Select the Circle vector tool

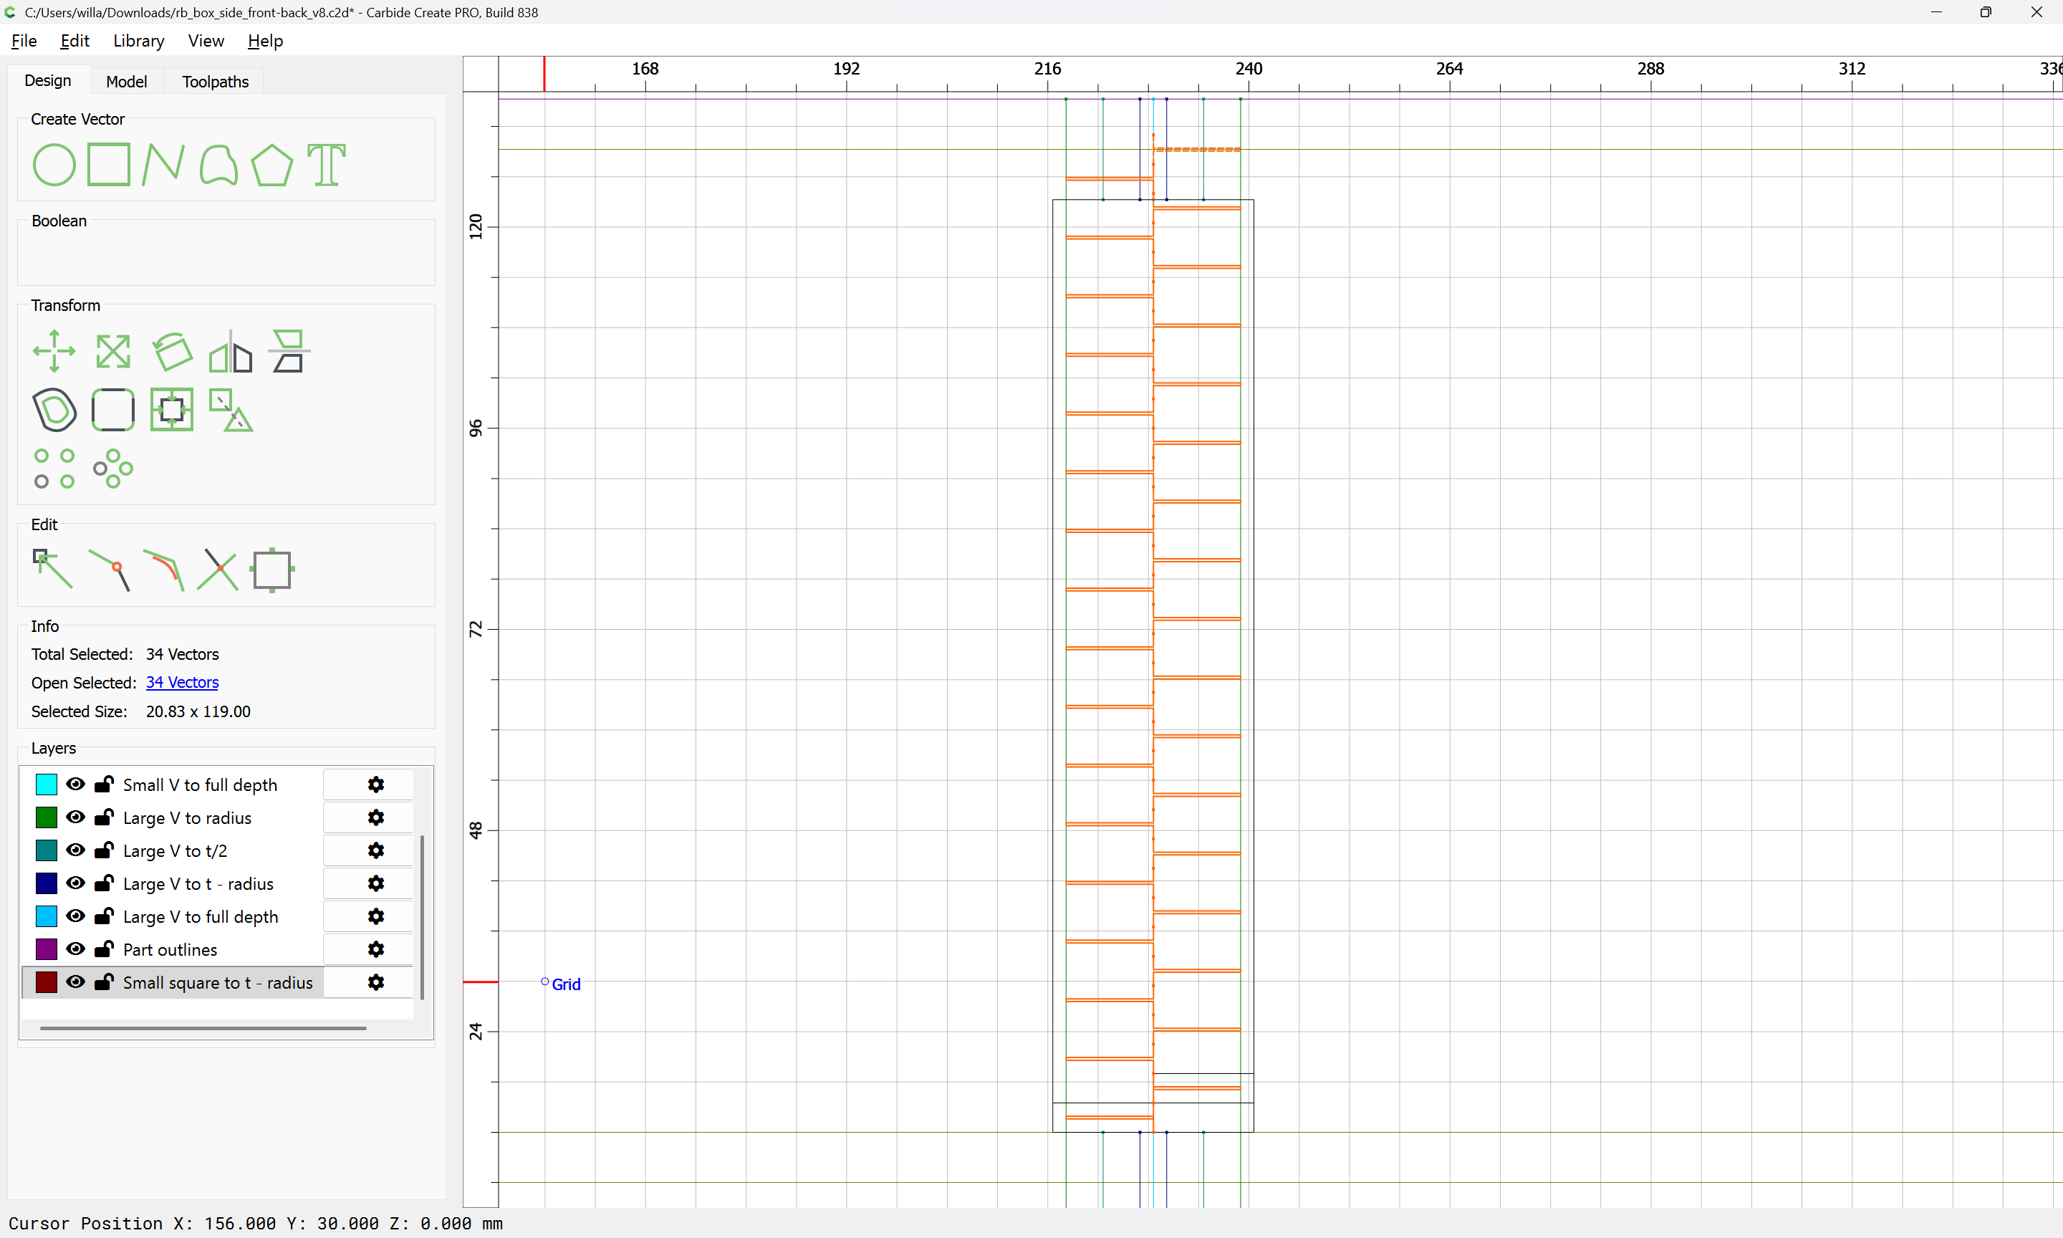point(54,164)
